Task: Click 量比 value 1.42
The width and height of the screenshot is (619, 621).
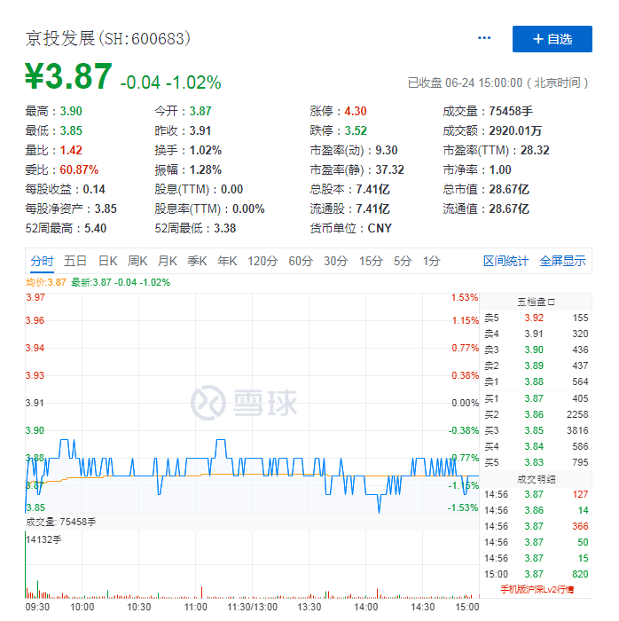Action: click(71, 150)
